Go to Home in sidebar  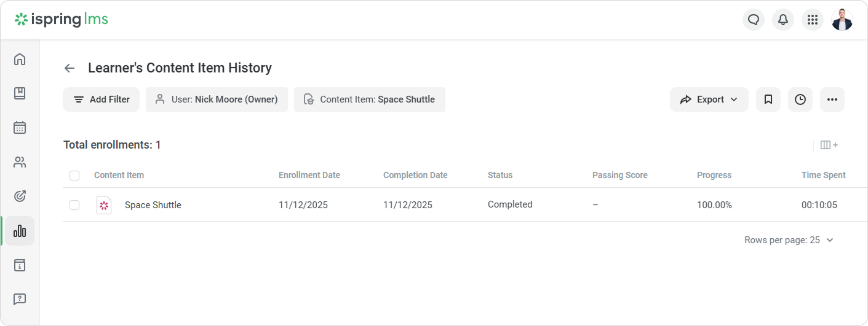20,59
